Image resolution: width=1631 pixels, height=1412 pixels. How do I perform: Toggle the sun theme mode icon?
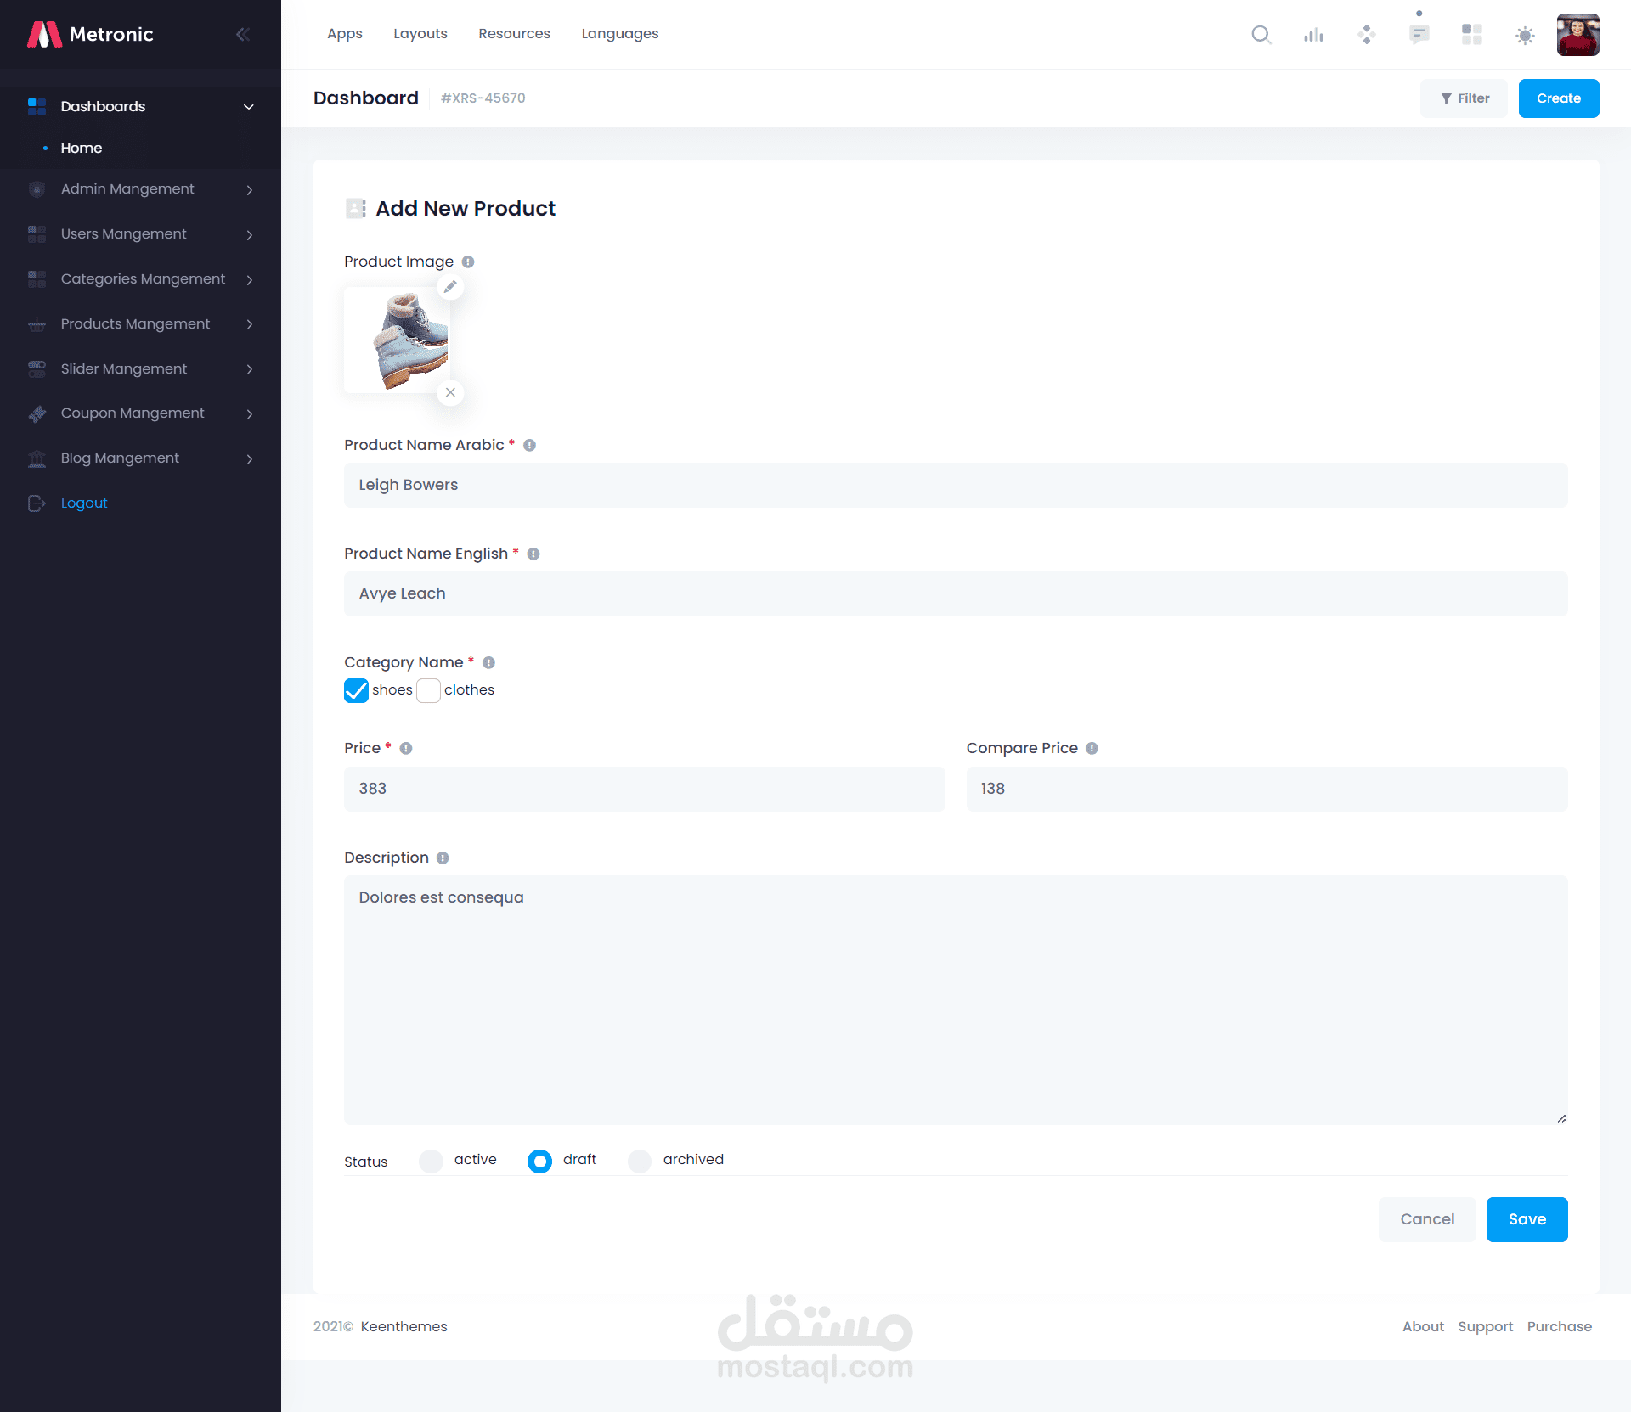[1525, 35]
